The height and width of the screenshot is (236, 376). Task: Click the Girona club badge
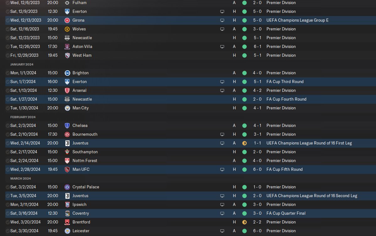click(67, 20)
